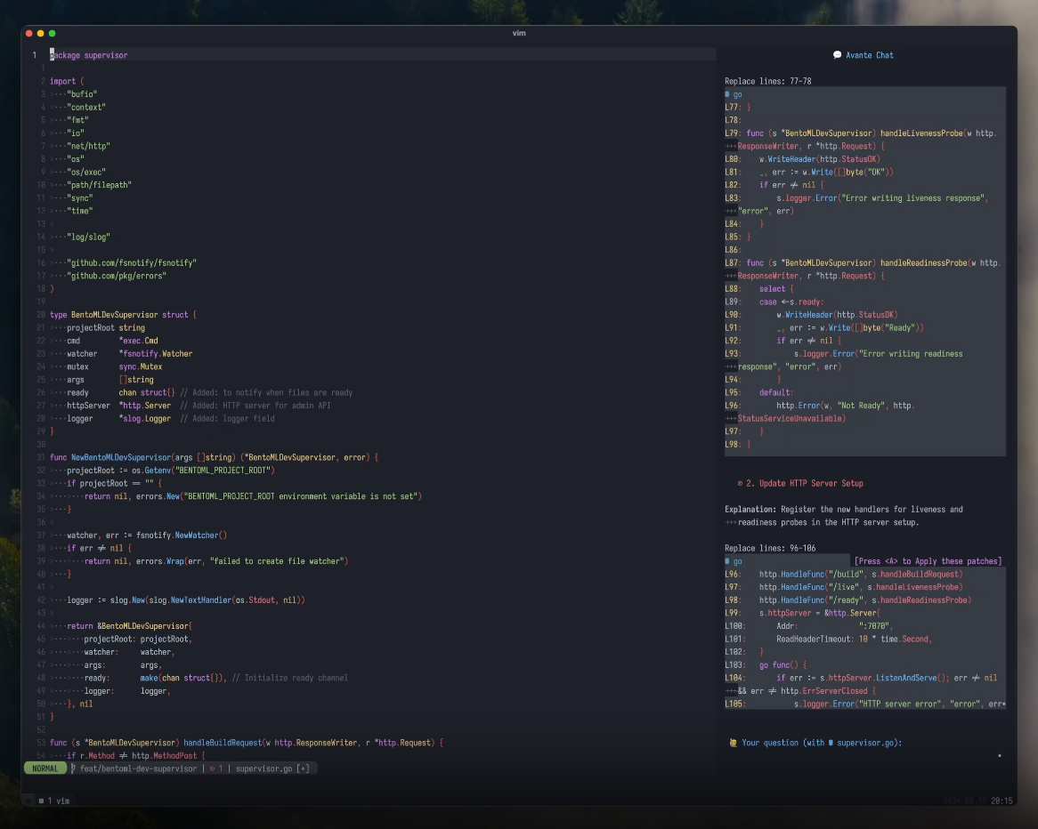
Task: Click the "github.com/fsnotify/fsnotify" import line
Action: [132, 262]
